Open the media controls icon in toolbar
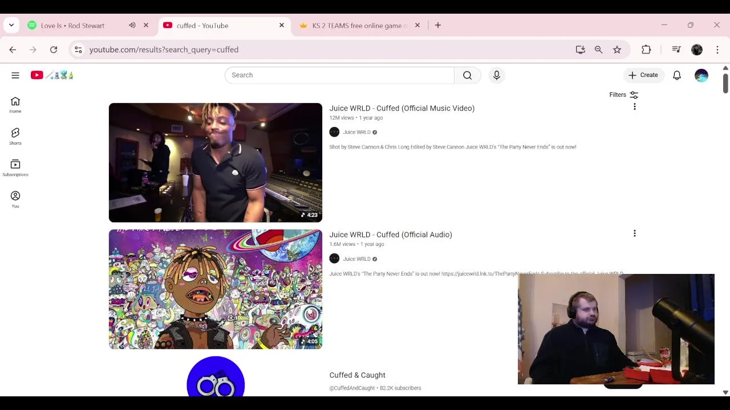 [x=676, y=50]
